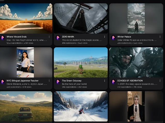This screenshot has height=123, width=165.
Task: Open the snowboarder mountain thumbnail
Action: [81, 106]
